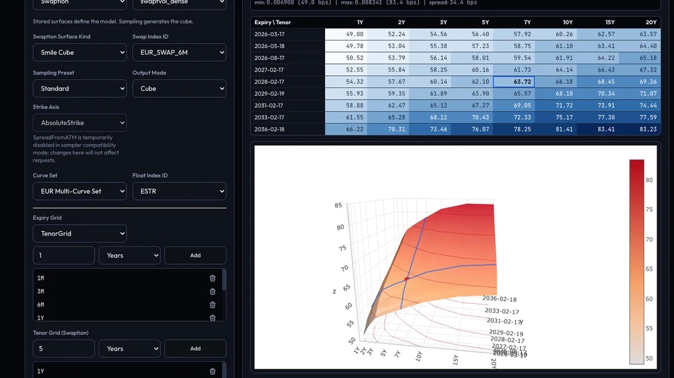This screenshot has width=674, height=378.
Task: Open the Strike Axis dropdown
Action: click(79, 123)
